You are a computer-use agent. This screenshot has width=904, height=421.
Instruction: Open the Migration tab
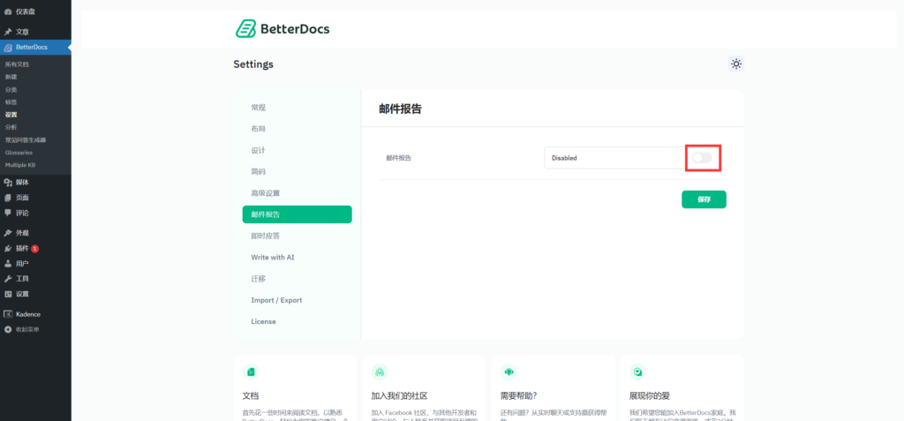pos(297,279)
